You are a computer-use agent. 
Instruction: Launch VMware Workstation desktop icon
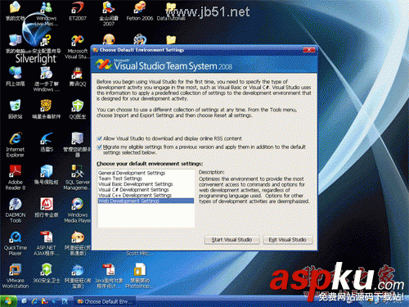(16, 275)
